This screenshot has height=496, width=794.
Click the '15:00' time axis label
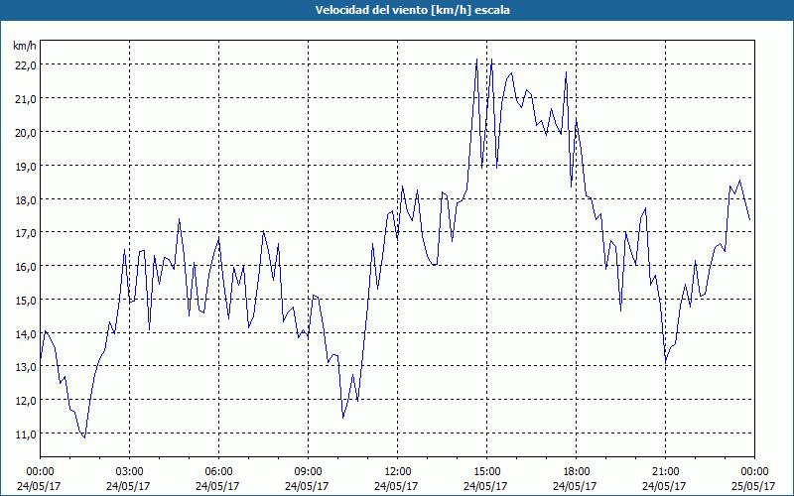(x=486, y=472)
